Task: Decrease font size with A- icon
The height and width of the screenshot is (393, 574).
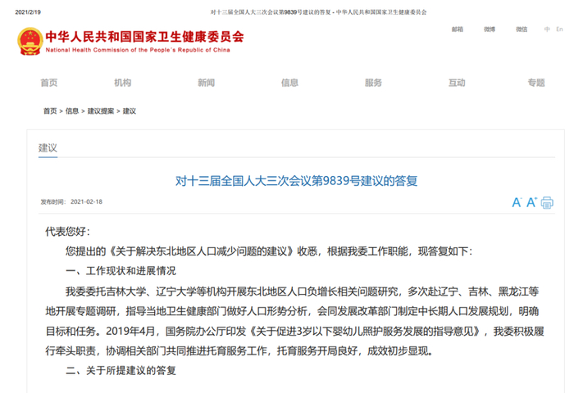Action: pos(517,202)
